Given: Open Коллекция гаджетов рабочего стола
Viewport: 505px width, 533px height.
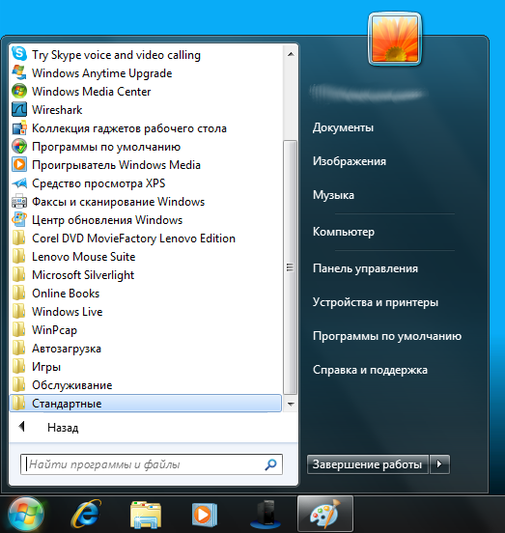Looking at the screenshot, I should (146, 128).
